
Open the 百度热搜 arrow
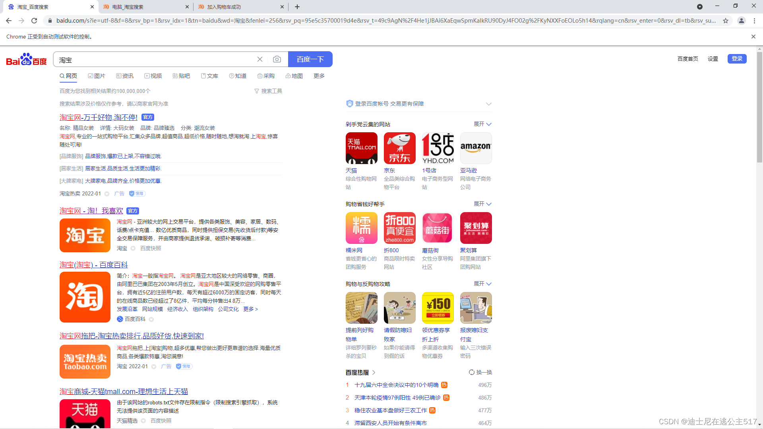point(374,372)
